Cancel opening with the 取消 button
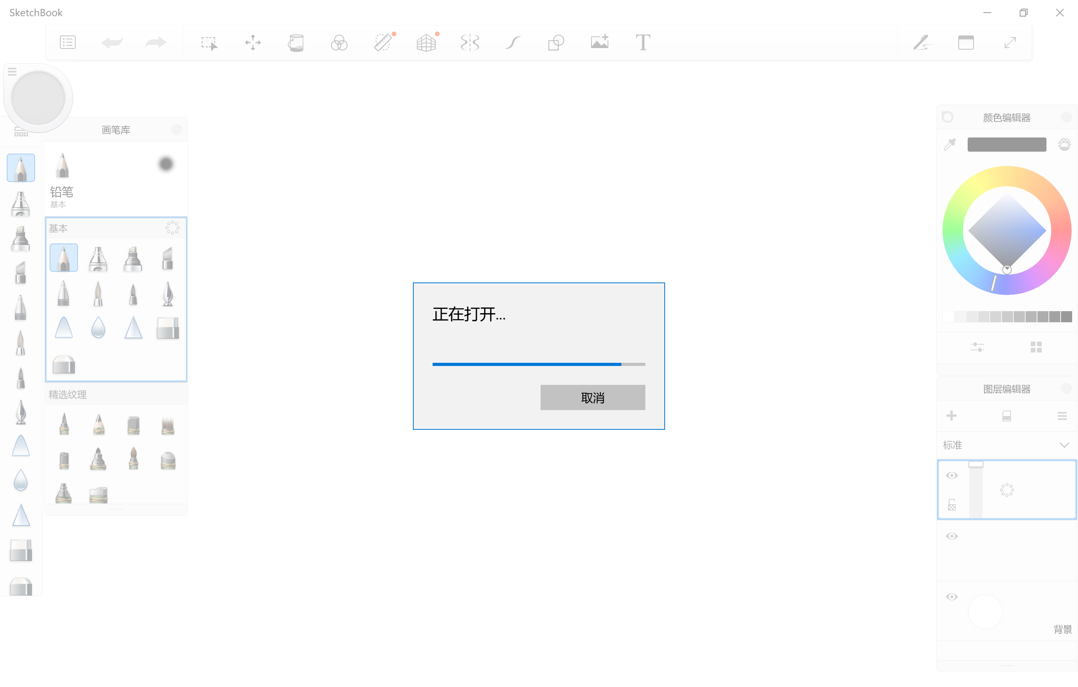The height and width of the screenshot is (687, 1078). pos(592,397)
